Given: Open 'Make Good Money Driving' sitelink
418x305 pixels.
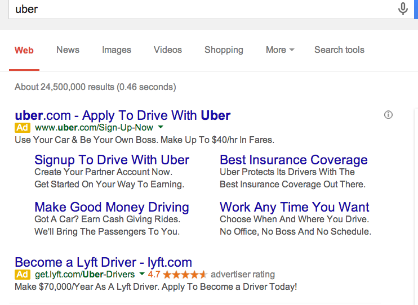Looking at the screenshot, I should 112,207.
